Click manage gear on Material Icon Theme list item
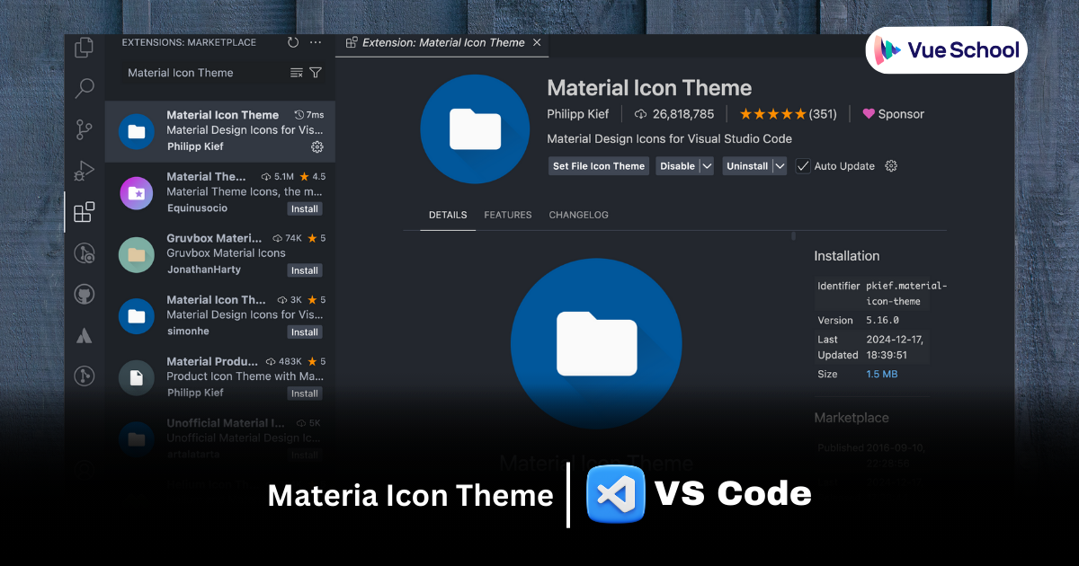The image size is (1079, 566). click(x=317, y=146)
